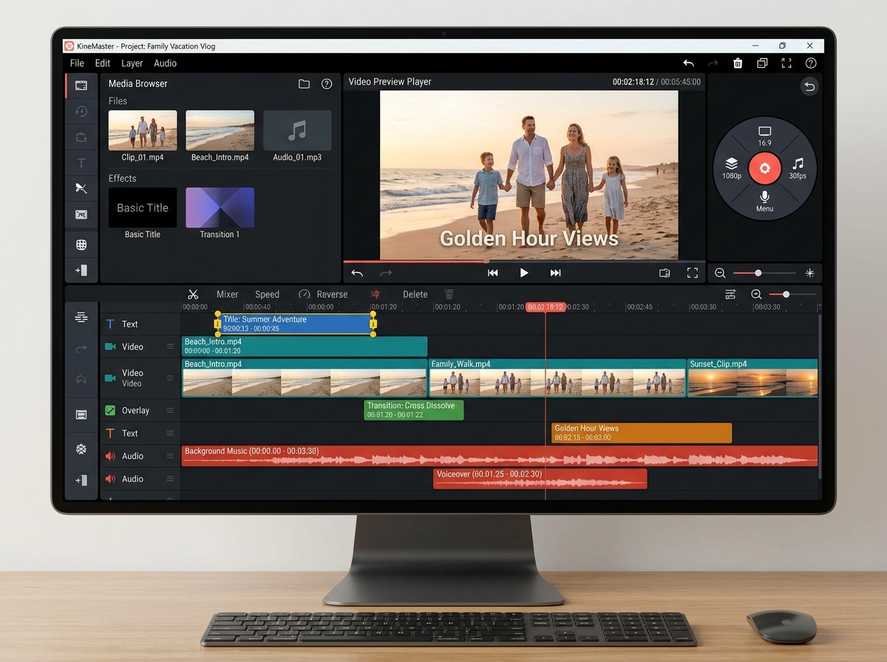The image size is (887, 662).
Task: Select the Transition: Cross Dissolve clip
Action: point(414,410)
